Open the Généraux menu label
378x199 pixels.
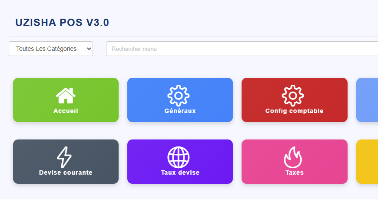tap(180, 111)
